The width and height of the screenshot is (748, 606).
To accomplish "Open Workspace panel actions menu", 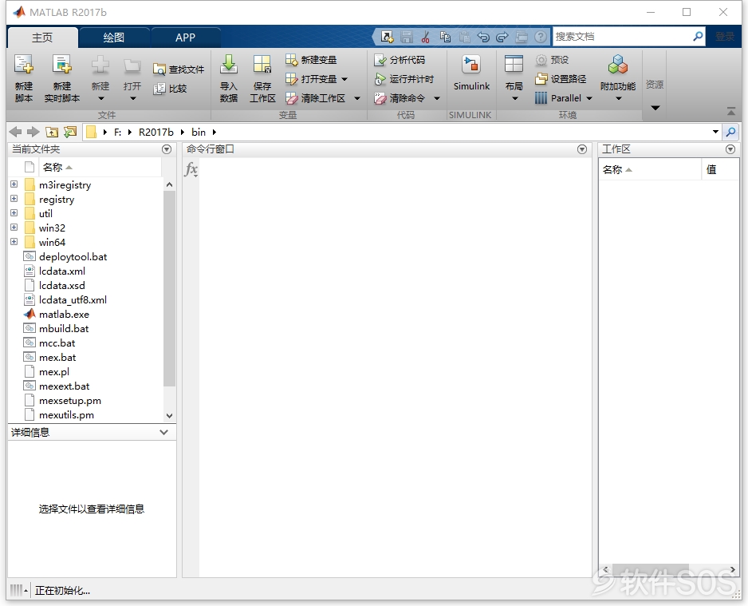I will (x=730, y=149).
